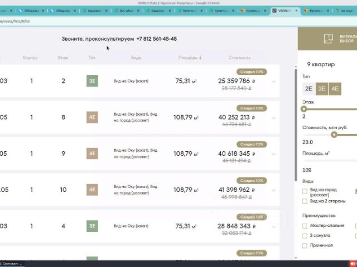The image size is (357, 267).
Task: Click the 3E badge on floor 4 row
Action: click(x=92, y=226)
